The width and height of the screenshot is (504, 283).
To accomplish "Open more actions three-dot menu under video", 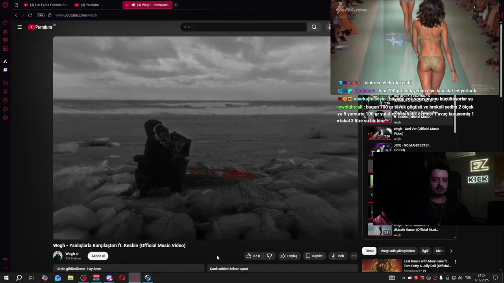I will [354, 256].
